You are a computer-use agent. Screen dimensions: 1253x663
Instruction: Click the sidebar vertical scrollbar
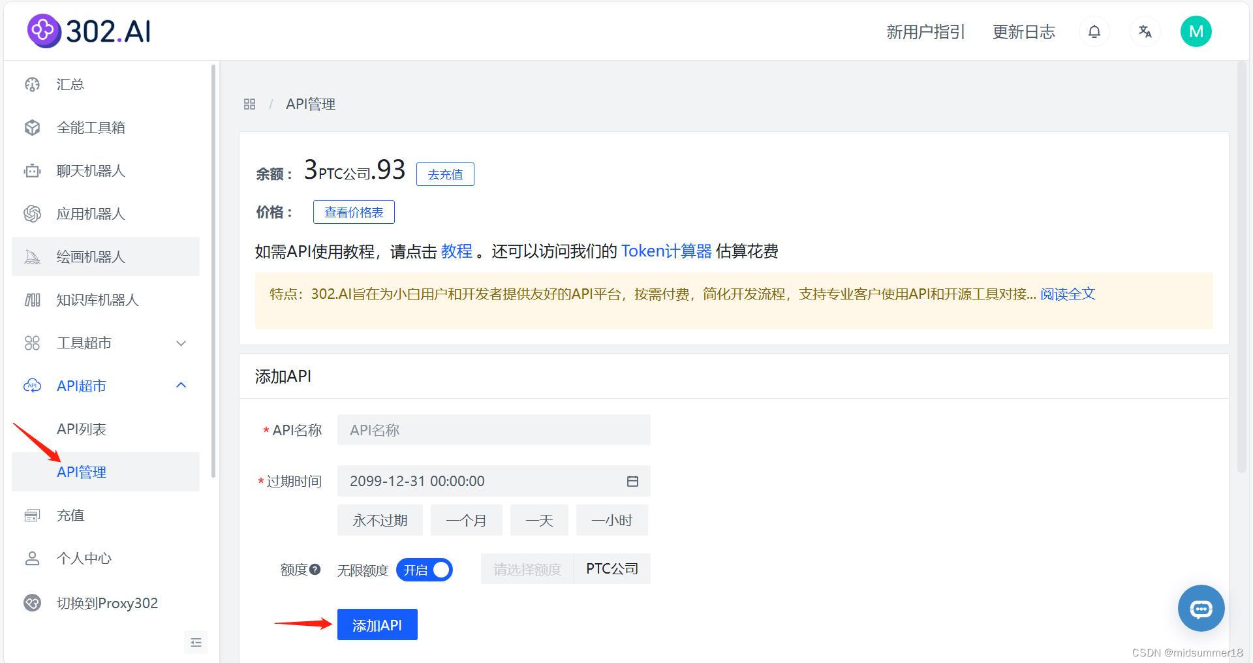tap(213, 270)
